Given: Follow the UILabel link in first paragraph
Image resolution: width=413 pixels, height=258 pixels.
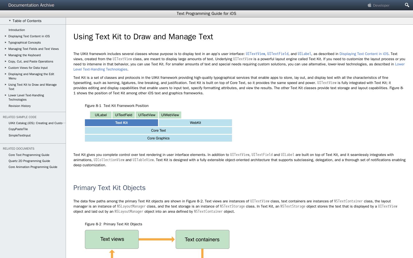Looking at the screenshot, I should click(304, 54).
